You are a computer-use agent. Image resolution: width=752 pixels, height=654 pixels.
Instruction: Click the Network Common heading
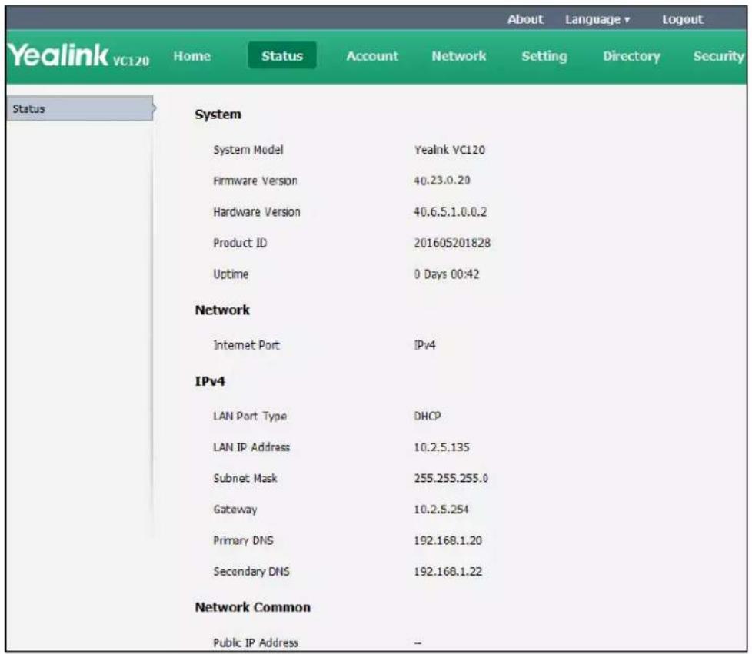point(253,607)
